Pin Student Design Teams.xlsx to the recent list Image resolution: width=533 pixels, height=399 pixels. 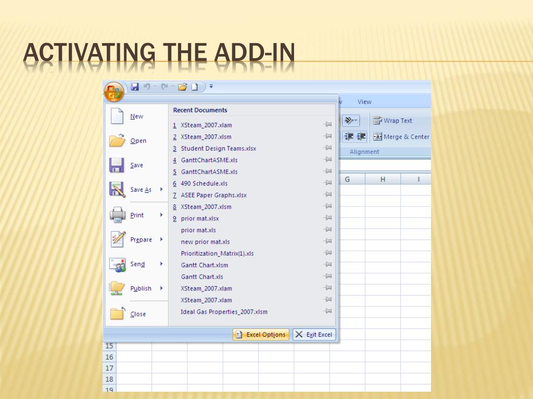(328, 148)
